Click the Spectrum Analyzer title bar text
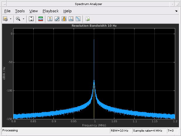 coord(88,4)
